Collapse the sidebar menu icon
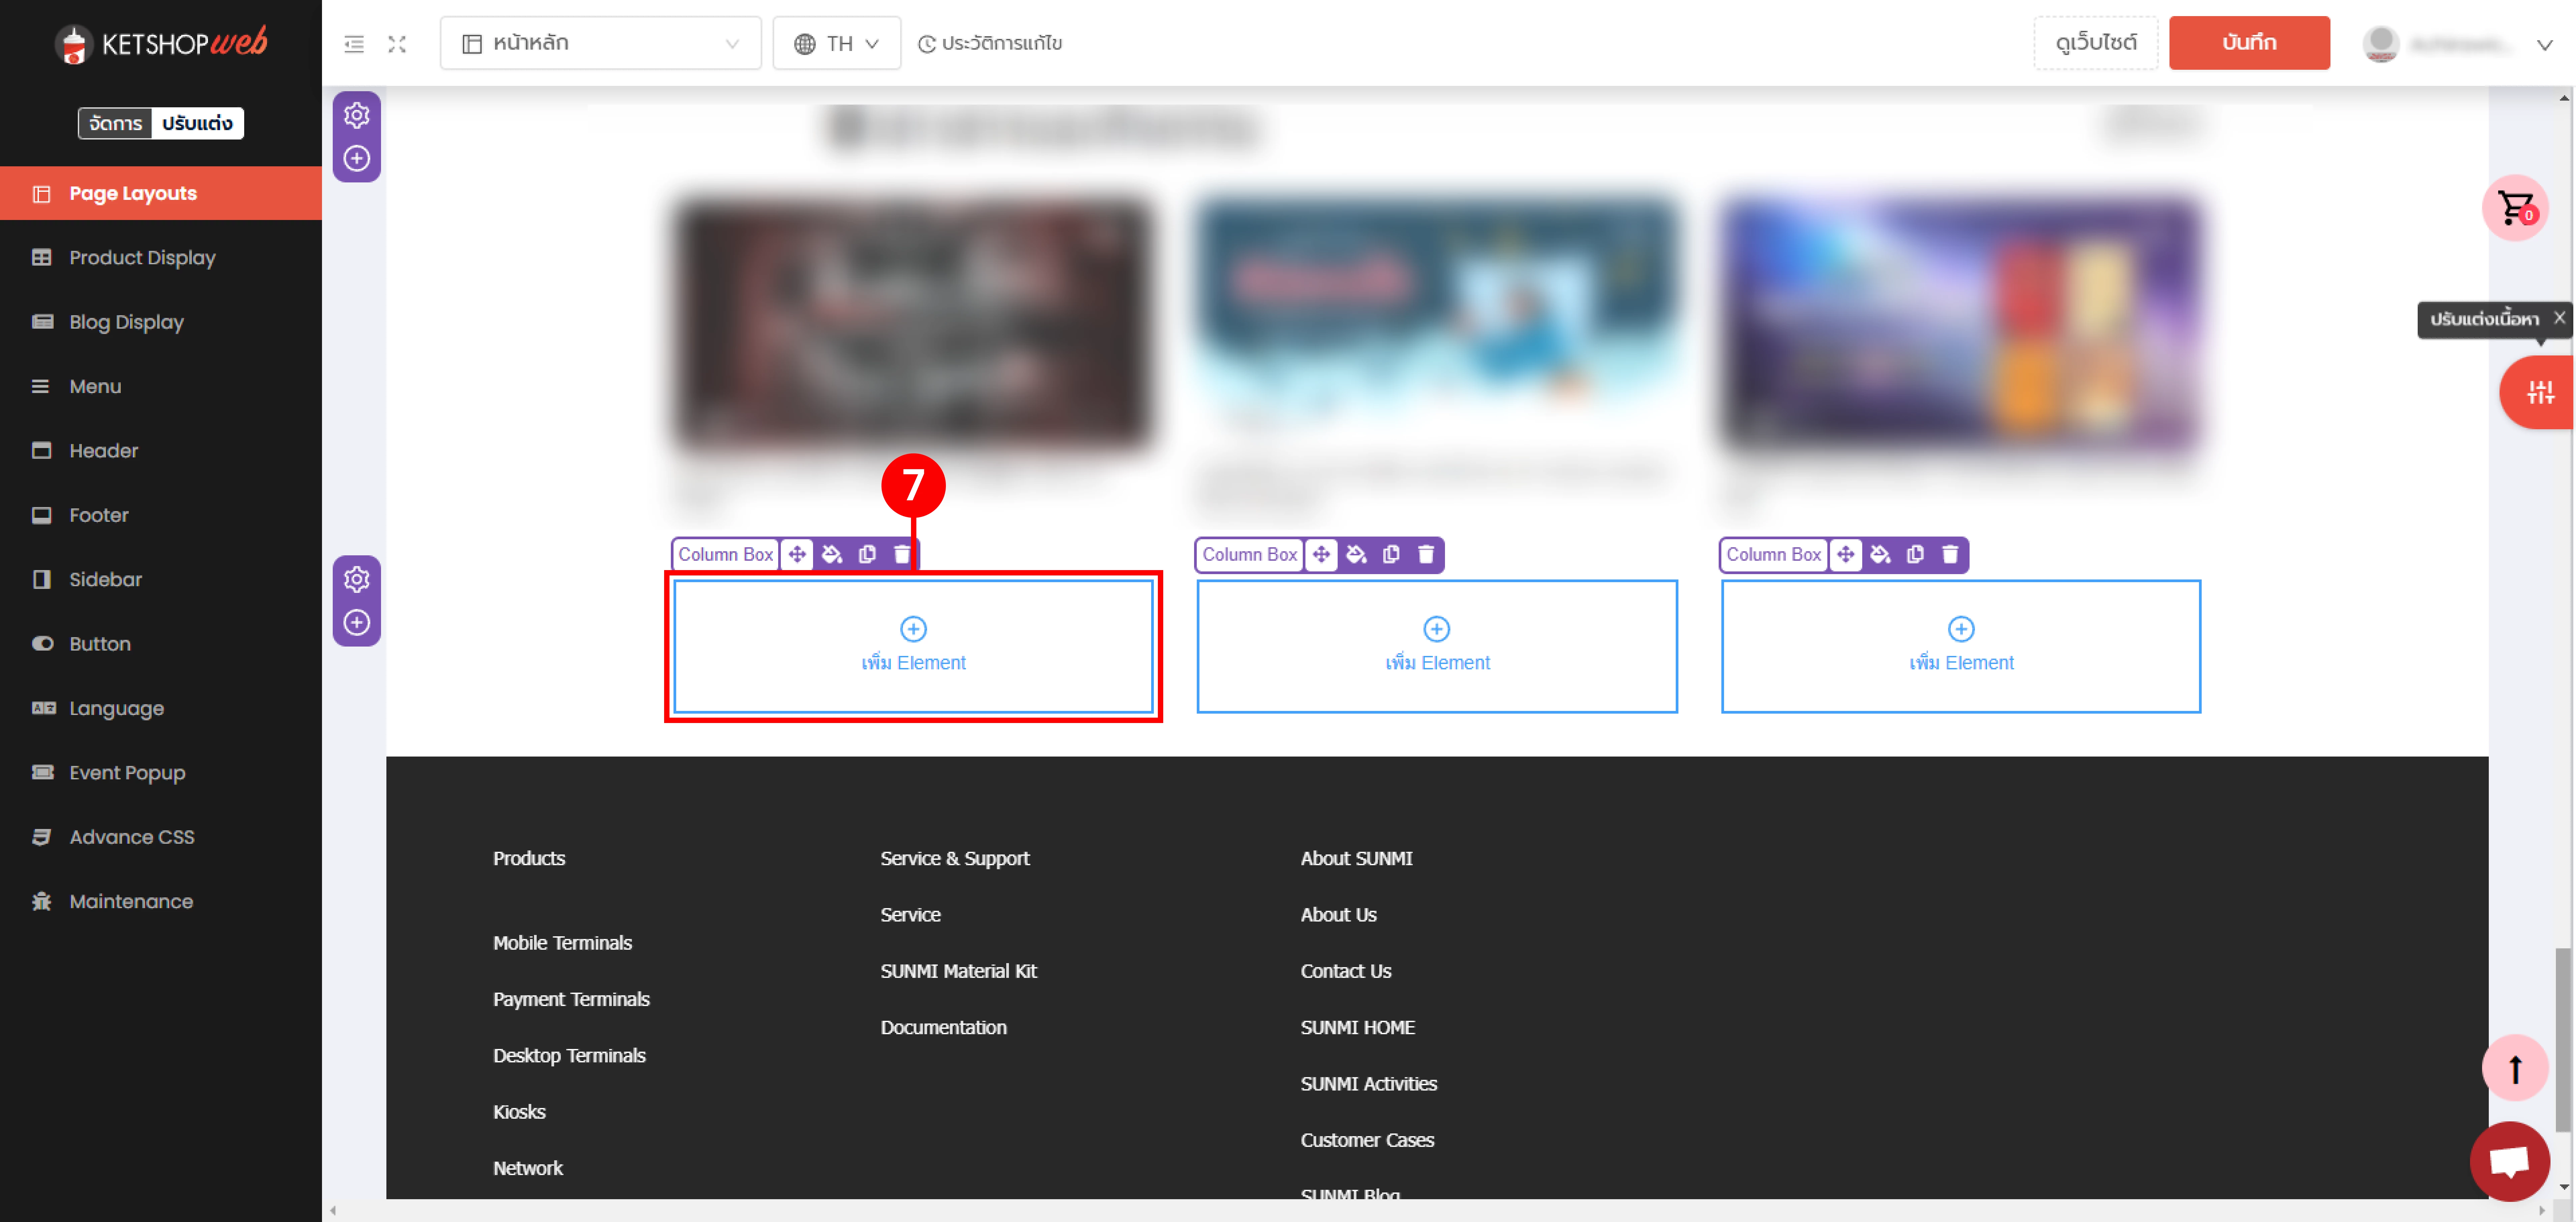Screen dimensions: 2576x1222 [x=354, y=44]
